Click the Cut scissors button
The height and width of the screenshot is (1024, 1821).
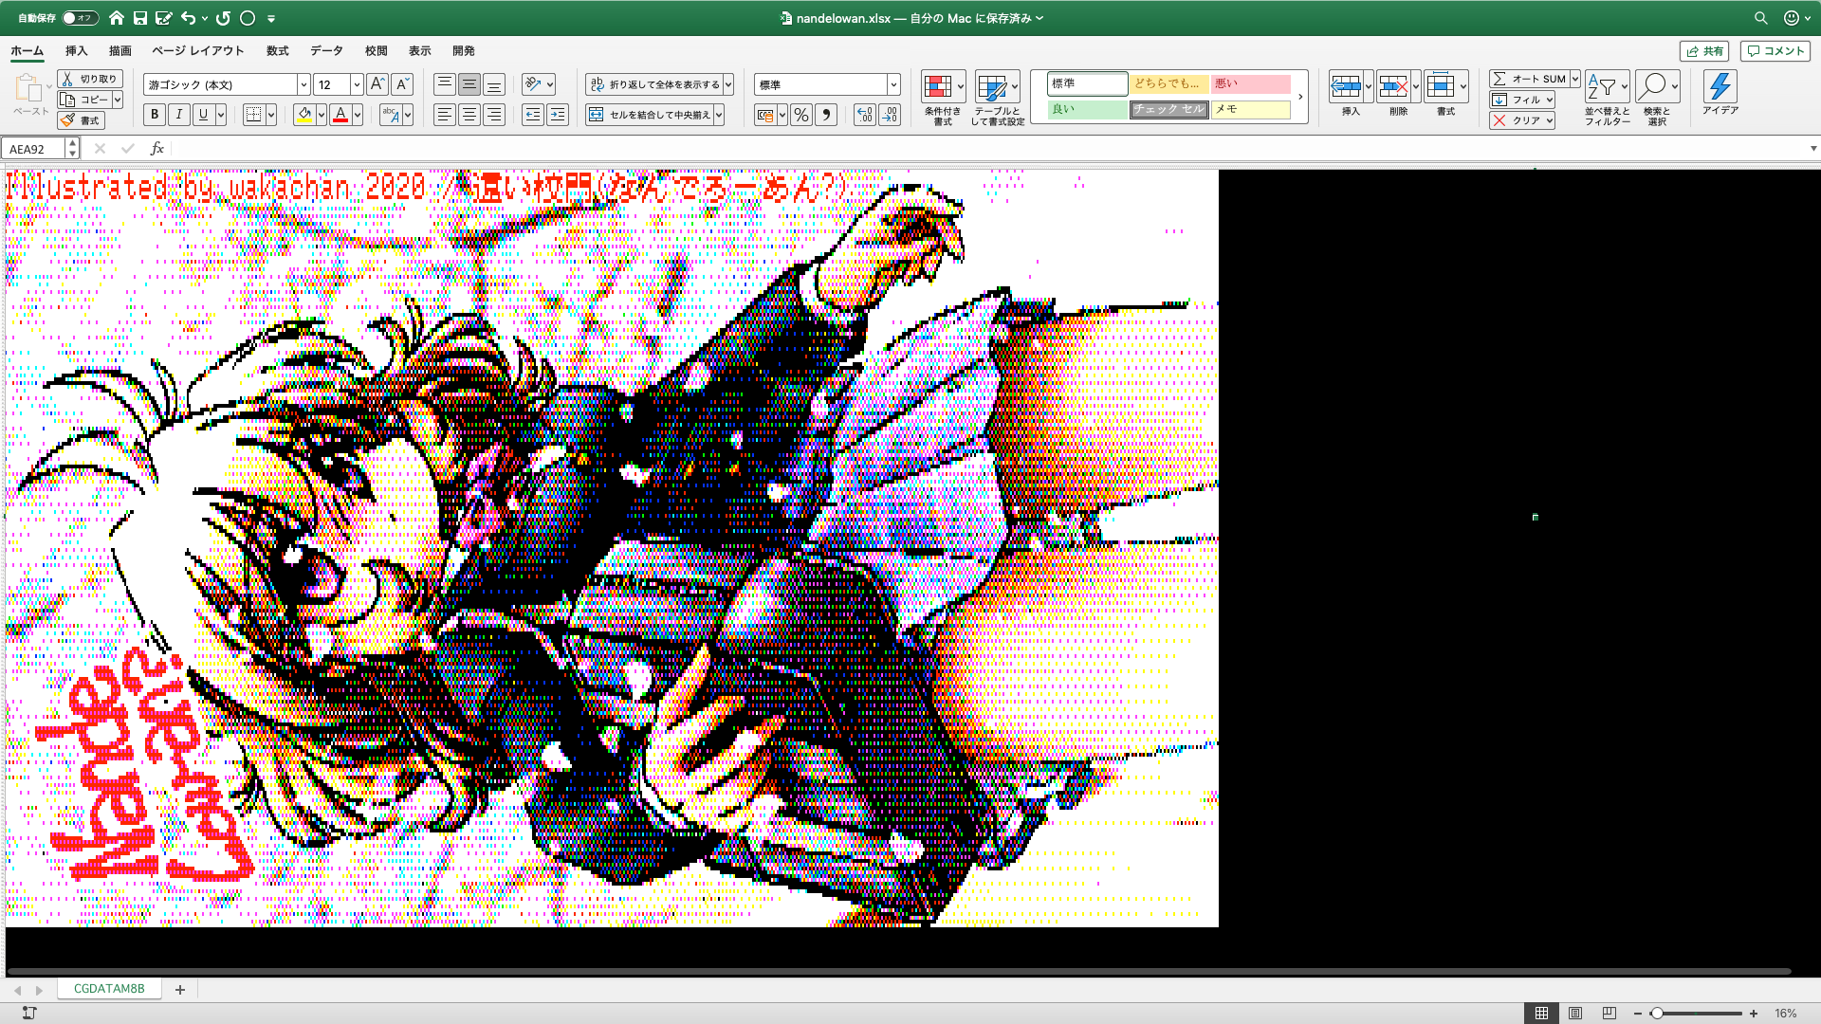point(89,79)
